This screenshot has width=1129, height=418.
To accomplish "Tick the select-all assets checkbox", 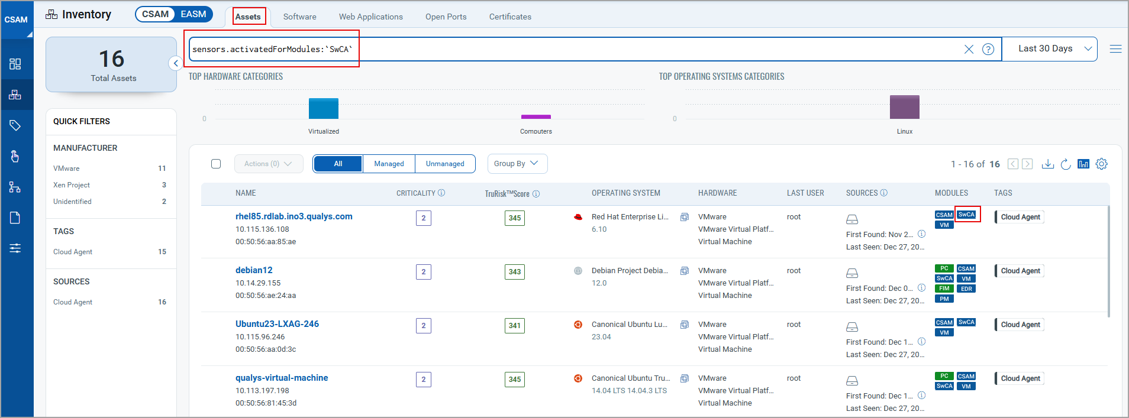I will (216, 164).
